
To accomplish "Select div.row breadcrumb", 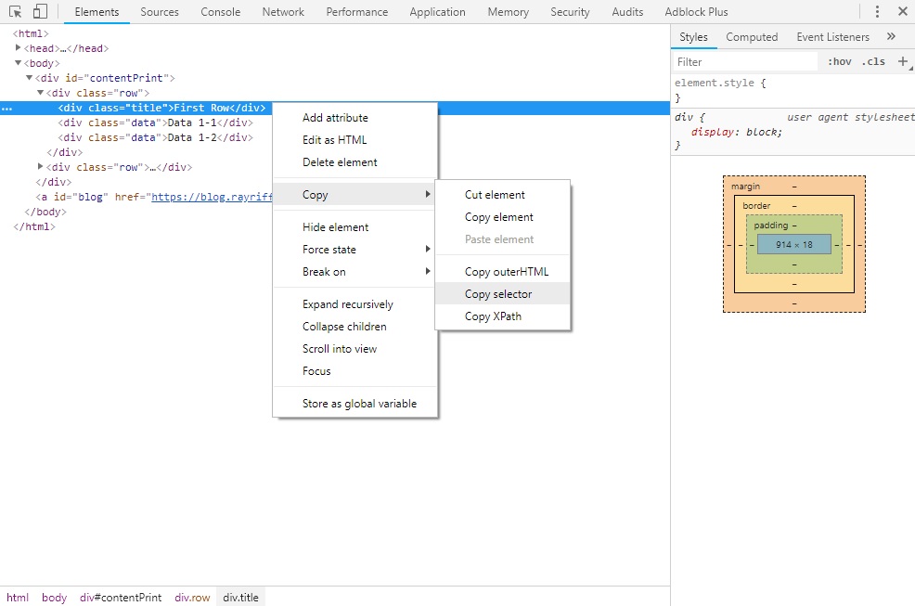I will [192, 598].
